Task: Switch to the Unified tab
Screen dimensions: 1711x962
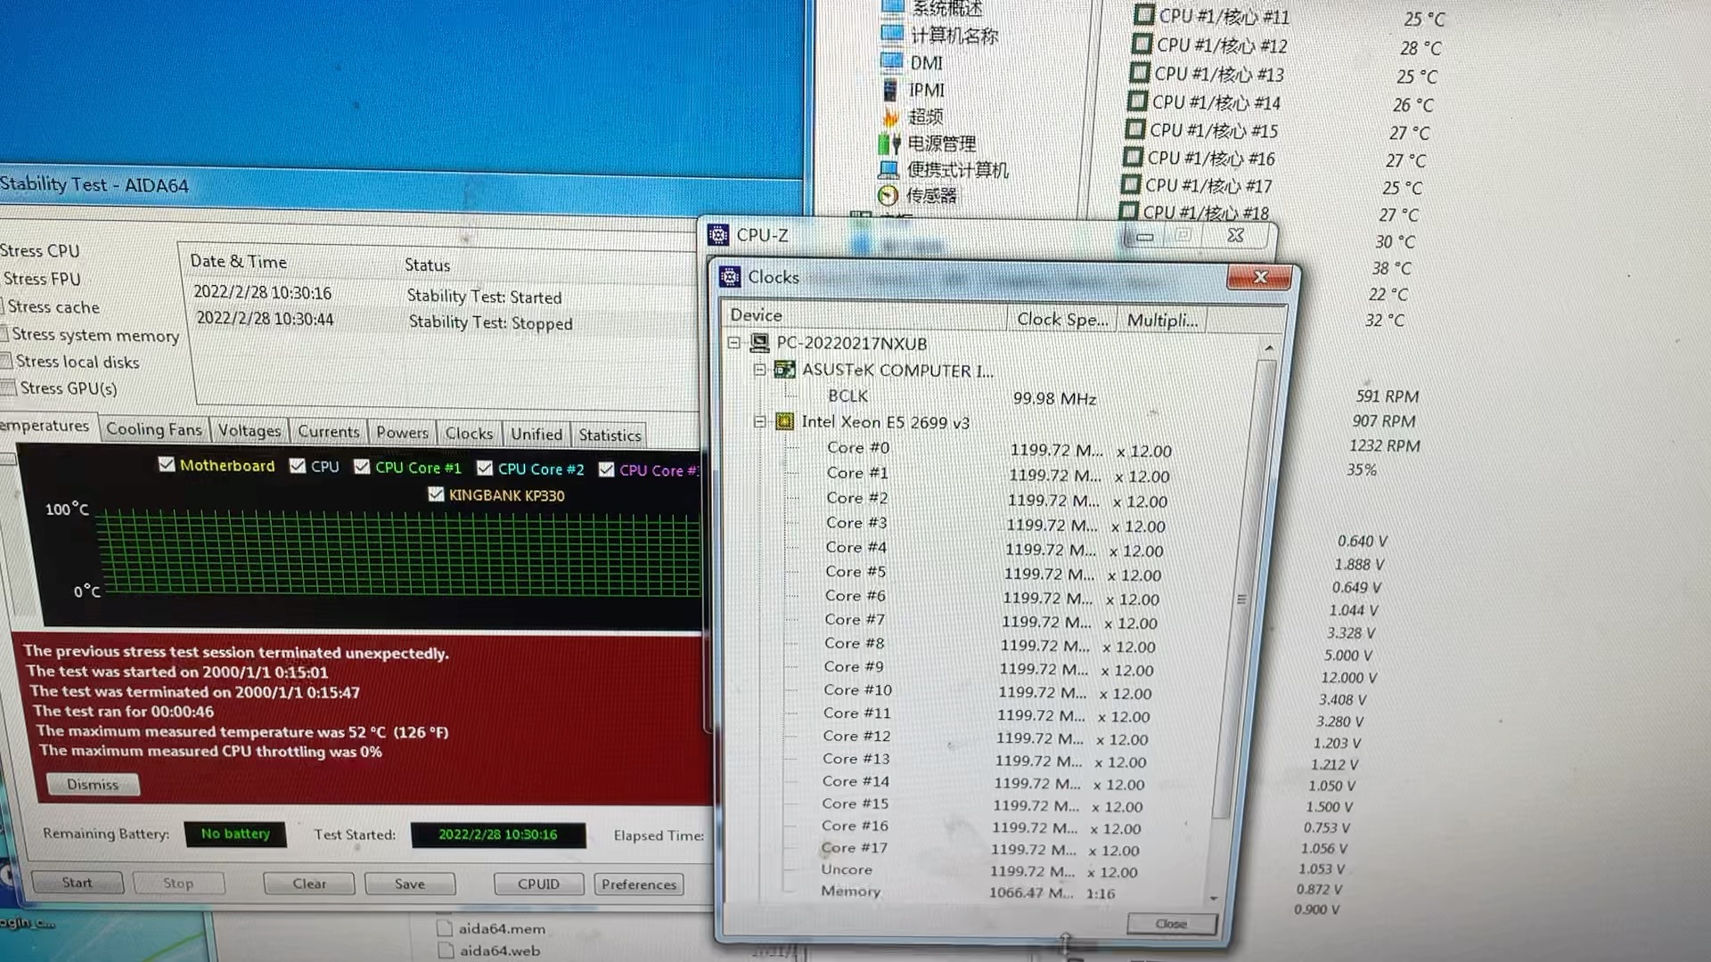Action: [536, 435]
